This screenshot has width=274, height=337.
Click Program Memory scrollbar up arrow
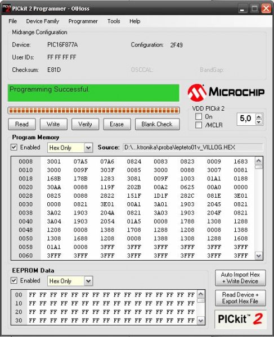tap(258, 161)
